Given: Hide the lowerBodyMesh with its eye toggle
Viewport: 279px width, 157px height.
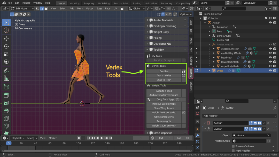Looking at the screenshot, I should [x=270, y=62].
